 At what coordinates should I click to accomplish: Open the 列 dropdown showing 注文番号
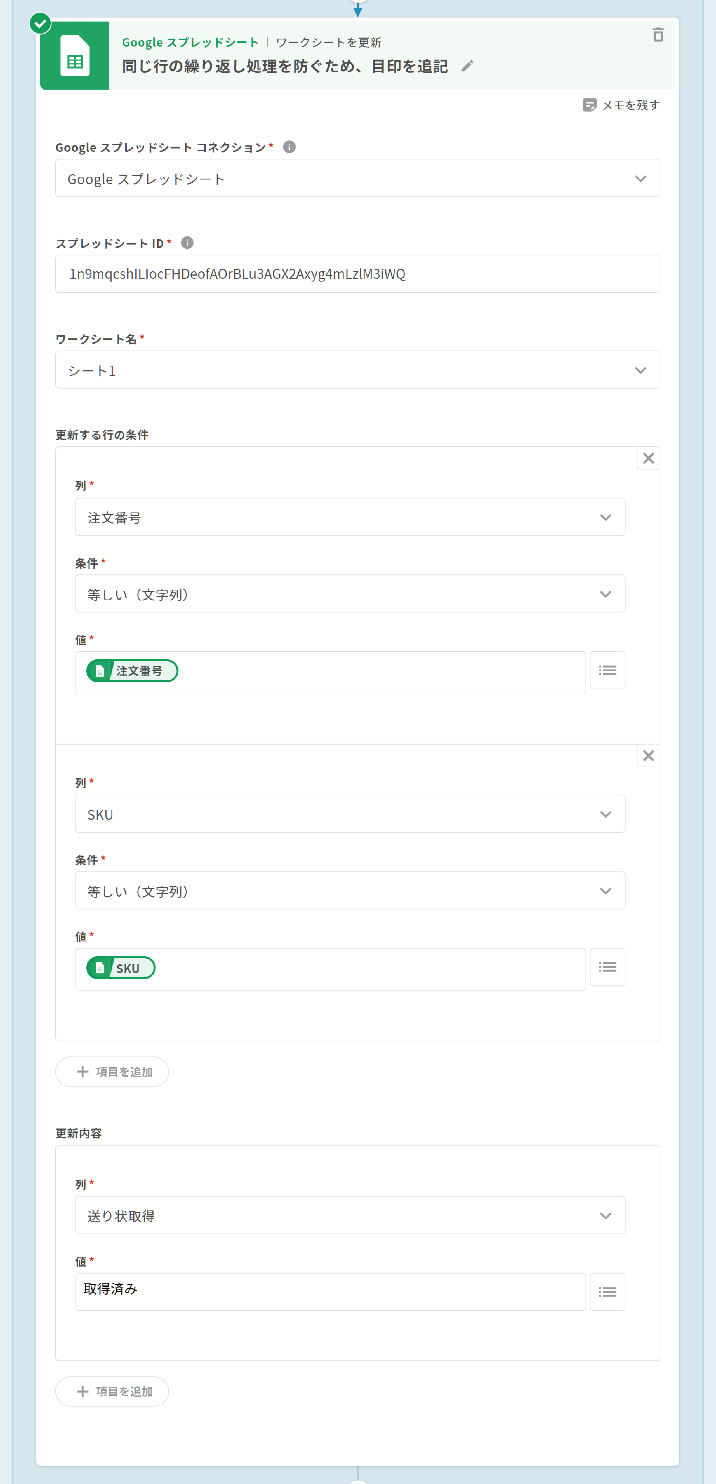pos(350,517)
